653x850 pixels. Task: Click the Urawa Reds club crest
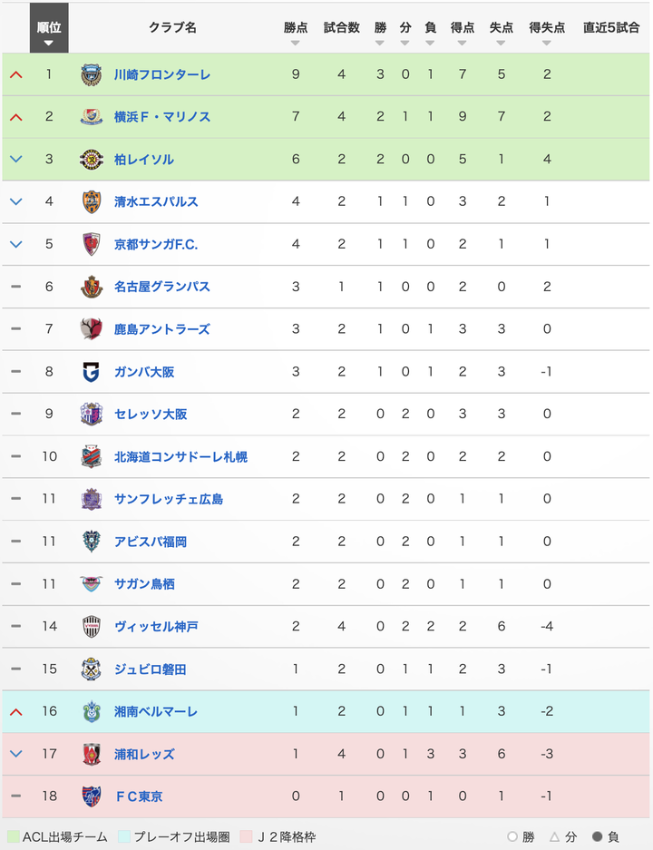[91, 754]
